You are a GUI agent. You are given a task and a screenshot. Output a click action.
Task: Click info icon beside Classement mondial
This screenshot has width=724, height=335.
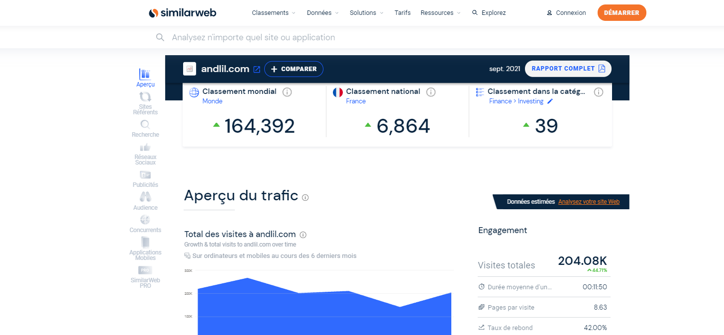pos(287,92)
